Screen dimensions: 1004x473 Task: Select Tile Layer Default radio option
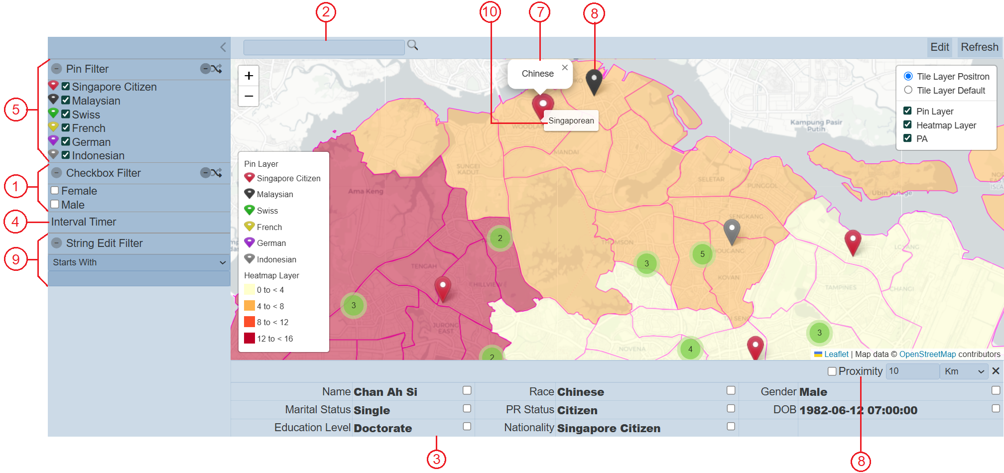(908, 90)
